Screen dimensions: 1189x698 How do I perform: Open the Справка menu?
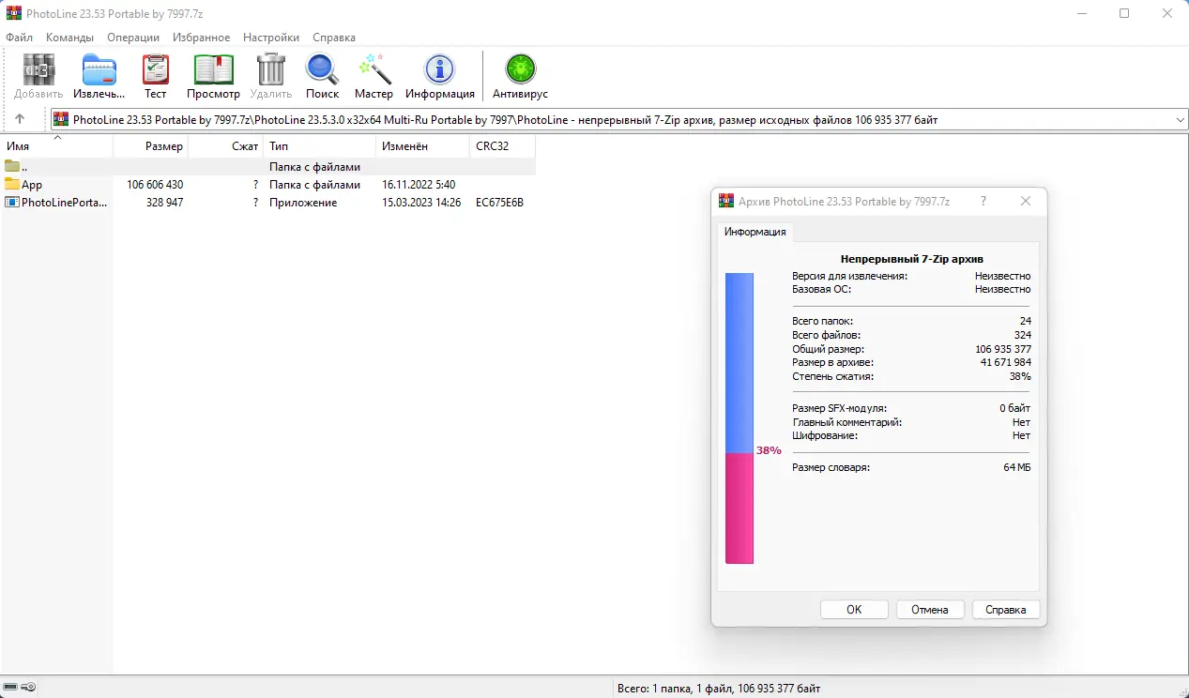(x=333, y=38)
